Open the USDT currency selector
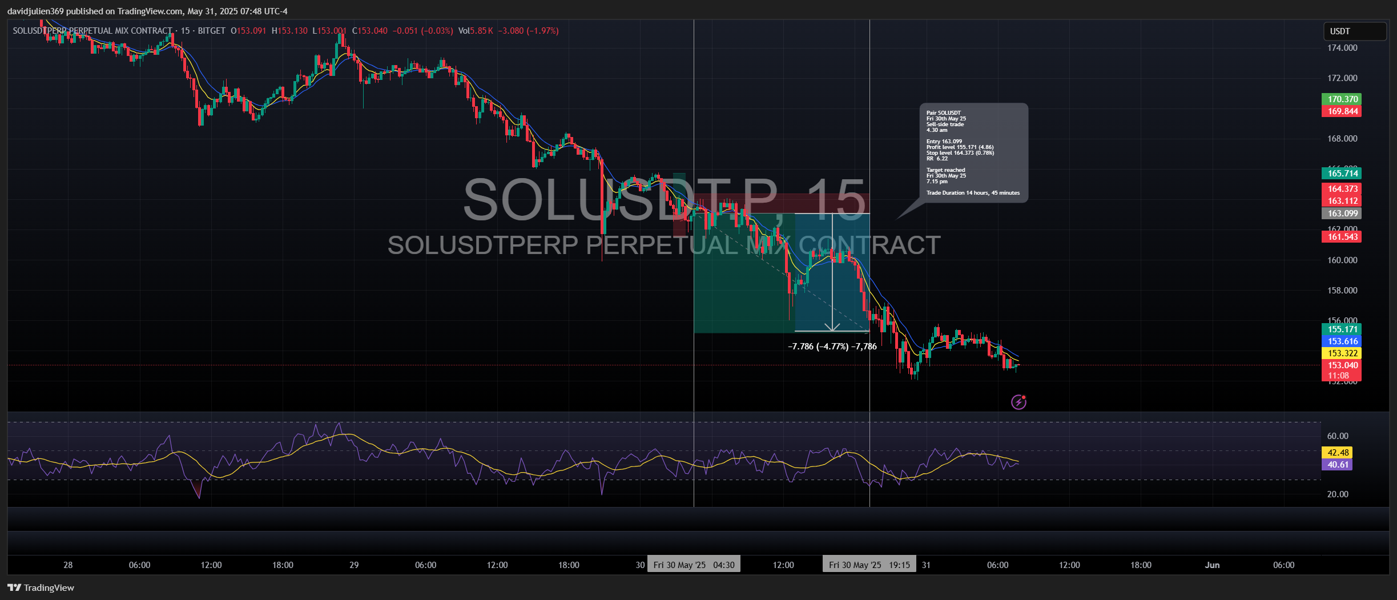 (1355, 31)
